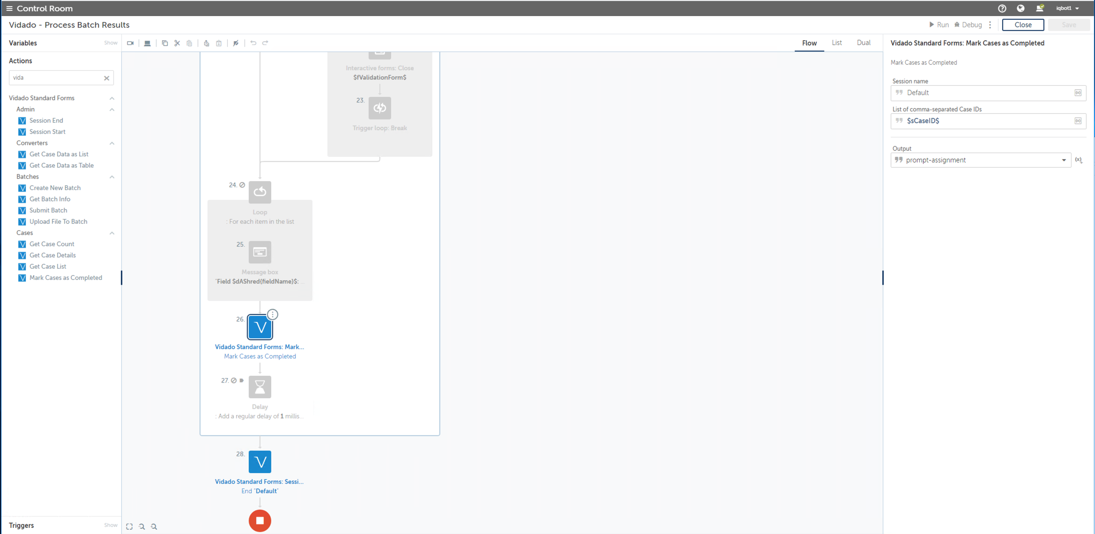This screenshot has height=534, width=1095.
Task: Open three-dot menu on step 26 node
Action: point(273,315)
